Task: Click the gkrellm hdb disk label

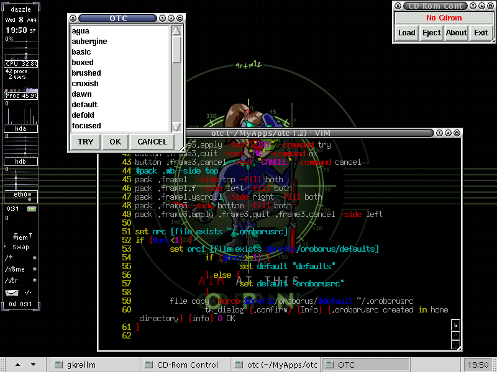Action: tap(21, 161)
